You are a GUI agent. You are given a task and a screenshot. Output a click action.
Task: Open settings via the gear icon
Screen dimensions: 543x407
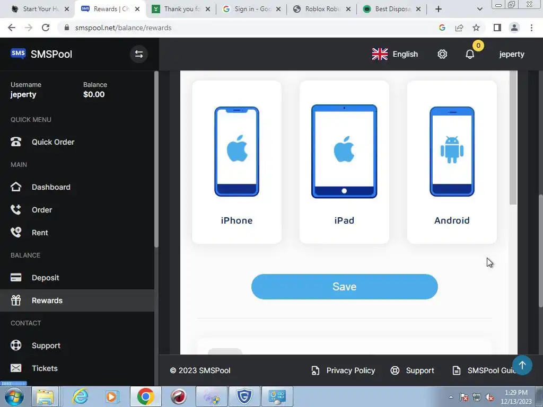[442, 55]
